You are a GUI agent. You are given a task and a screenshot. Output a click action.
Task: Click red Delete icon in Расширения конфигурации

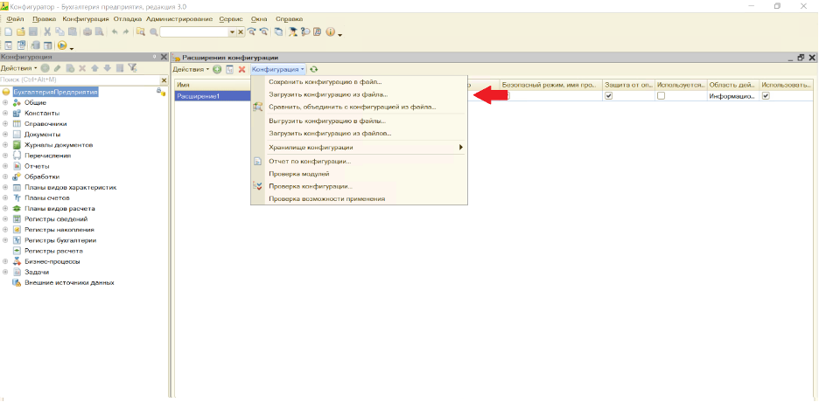point(241,69)
